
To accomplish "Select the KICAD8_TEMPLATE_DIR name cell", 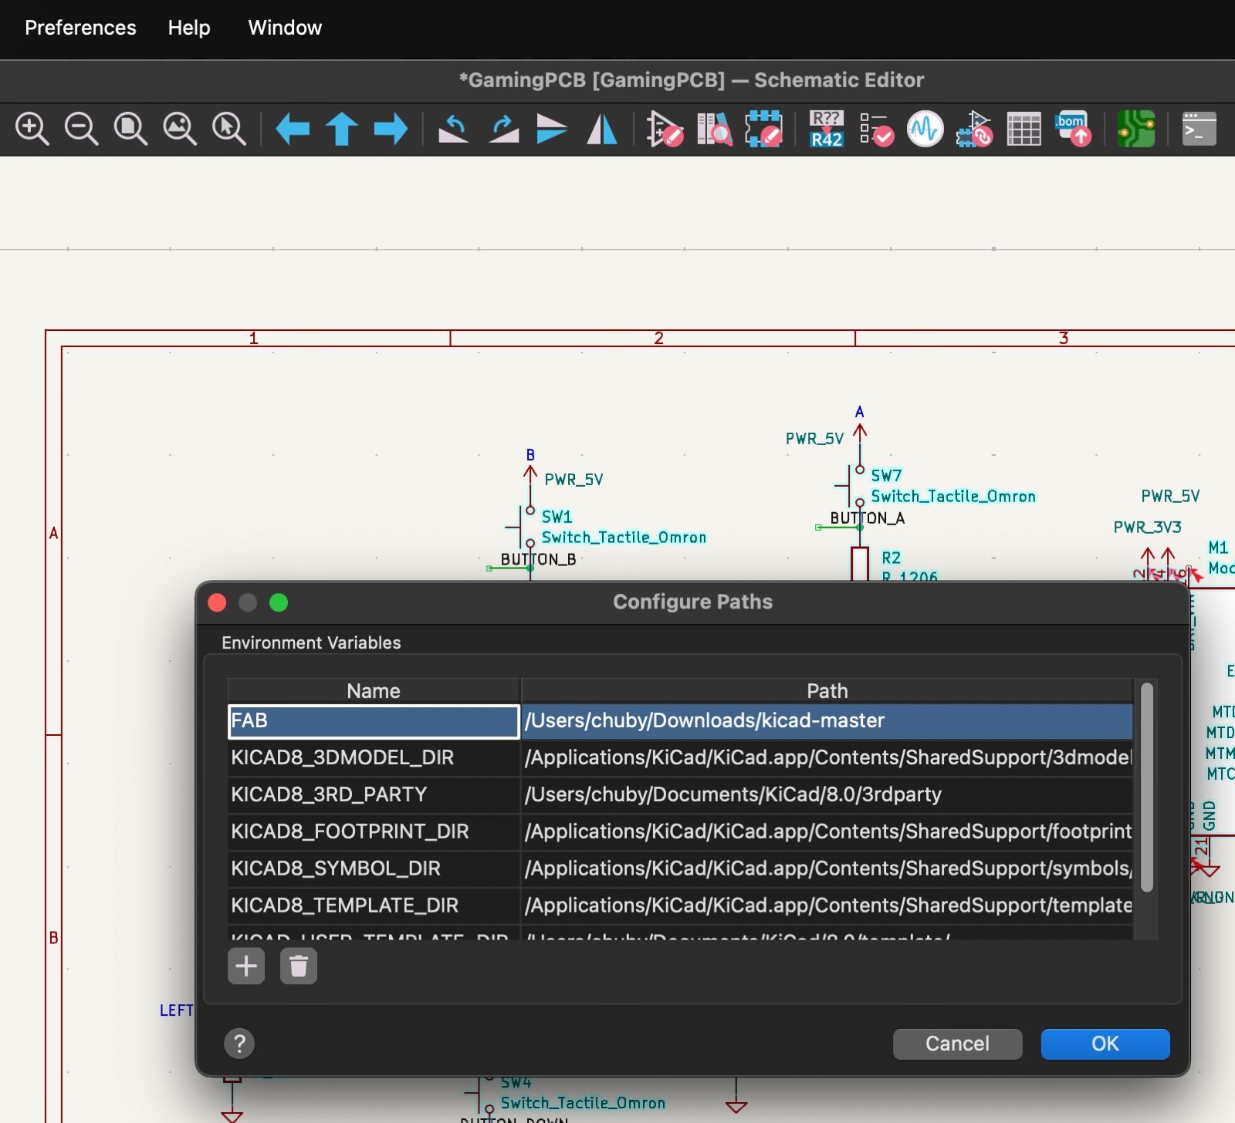I will [374, 905].
